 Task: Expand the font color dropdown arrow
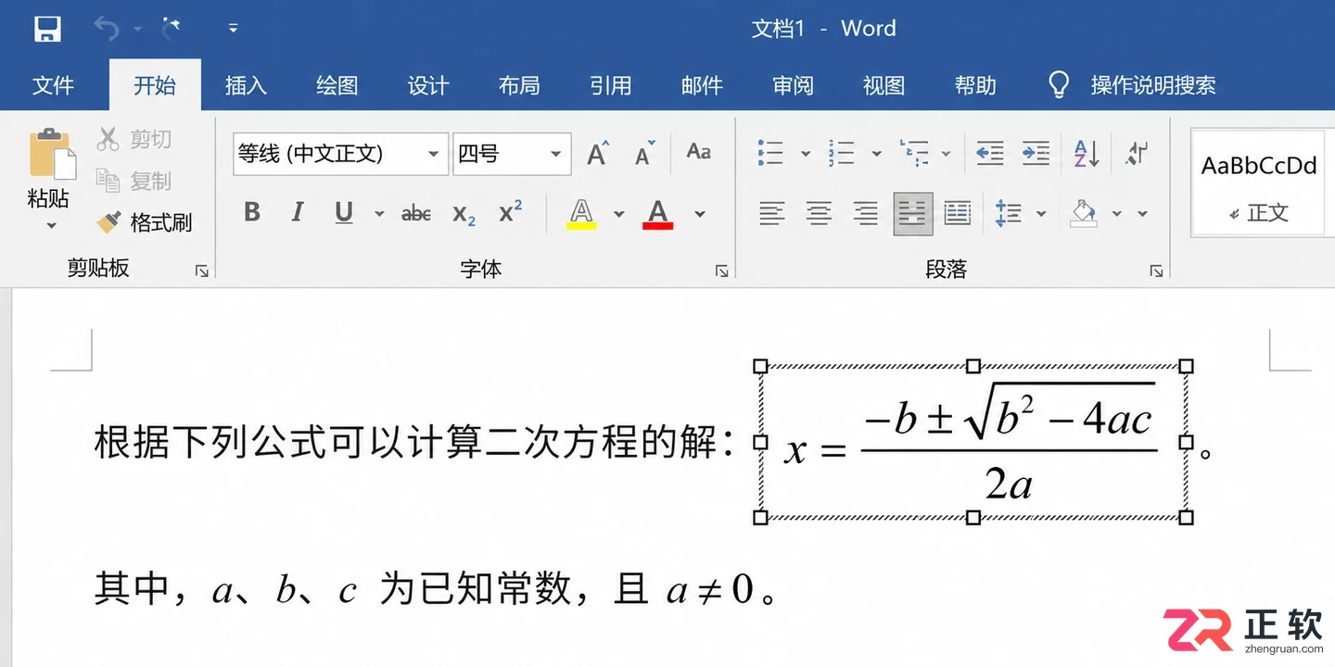[700, 214]
